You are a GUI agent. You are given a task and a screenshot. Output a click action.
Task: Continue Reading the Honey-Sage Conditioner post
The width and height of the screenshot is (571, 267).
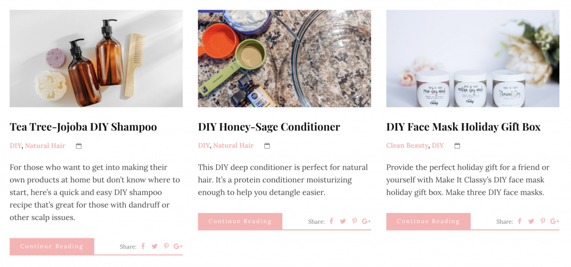pos(240,222)
